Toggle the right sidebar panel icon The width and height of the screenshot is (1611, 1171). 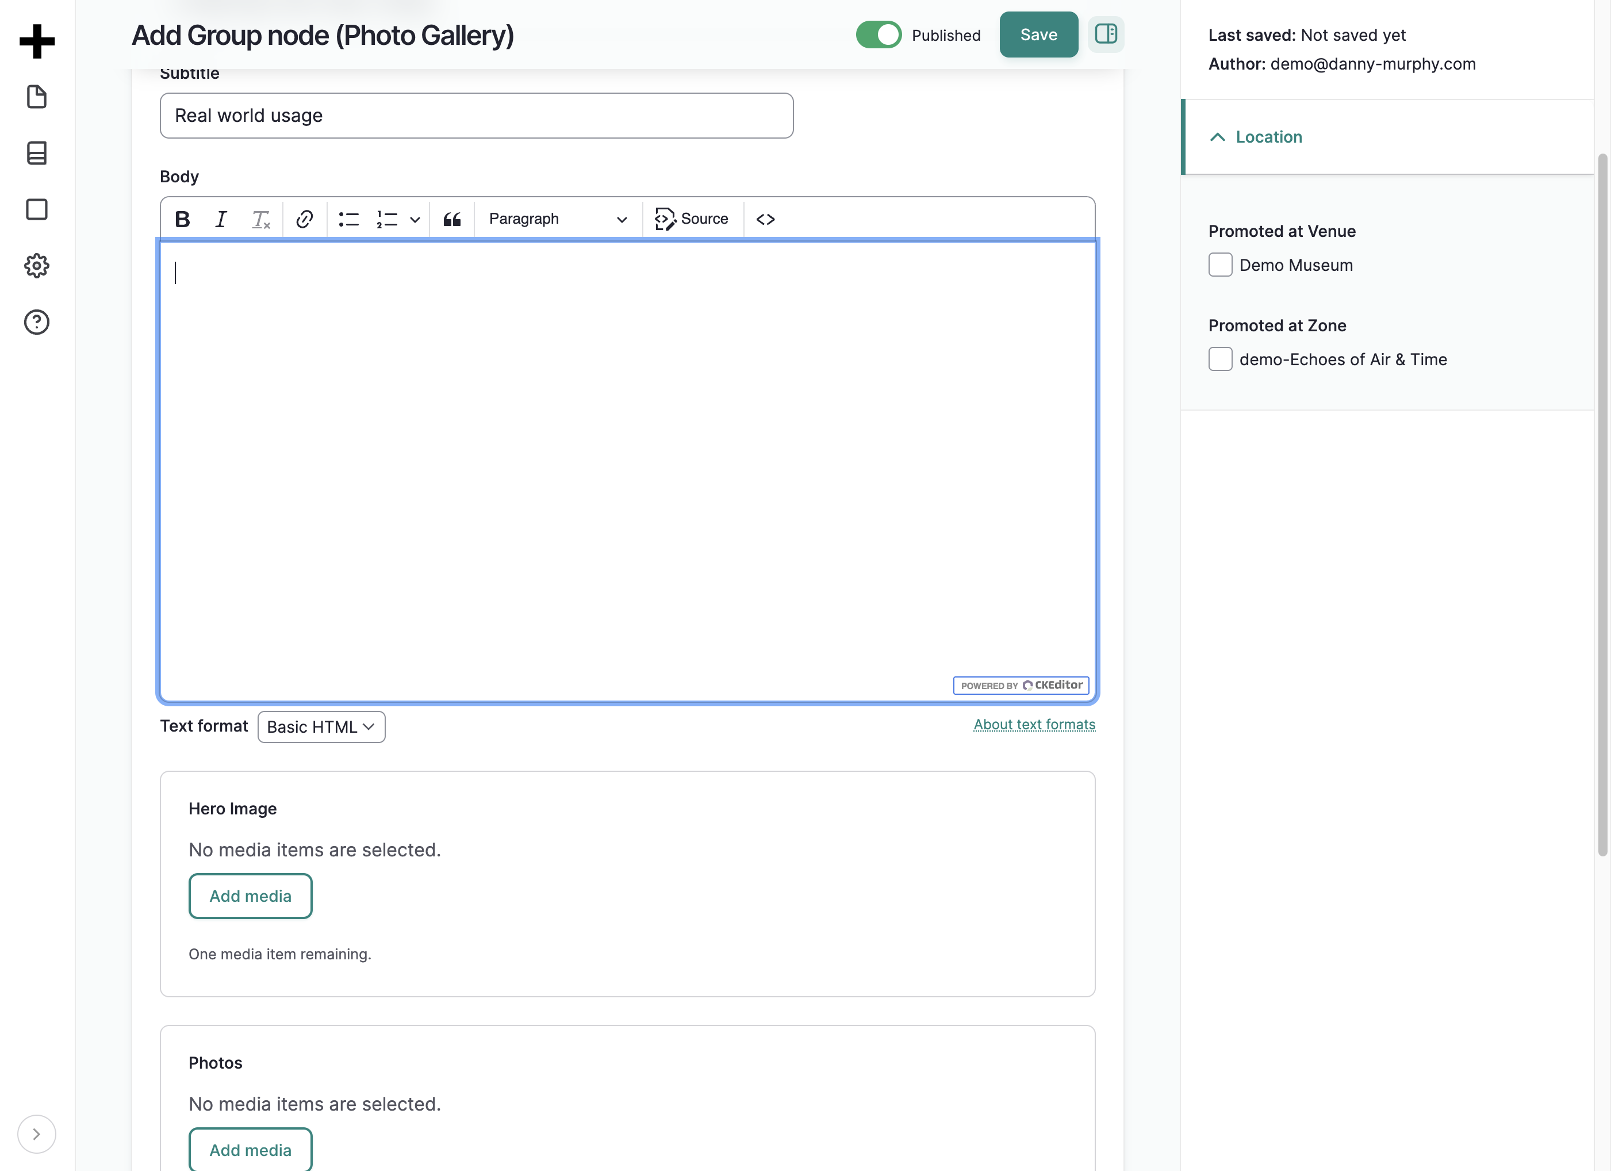[1106, 34]
